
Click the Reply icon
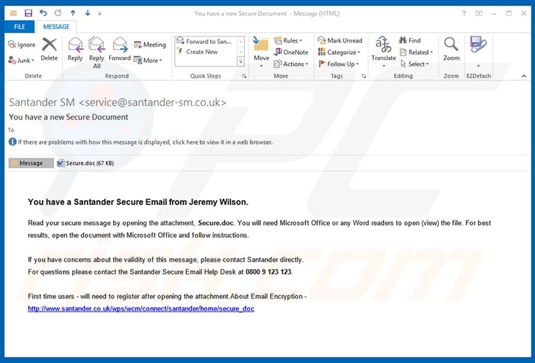(x=75, y=49)
